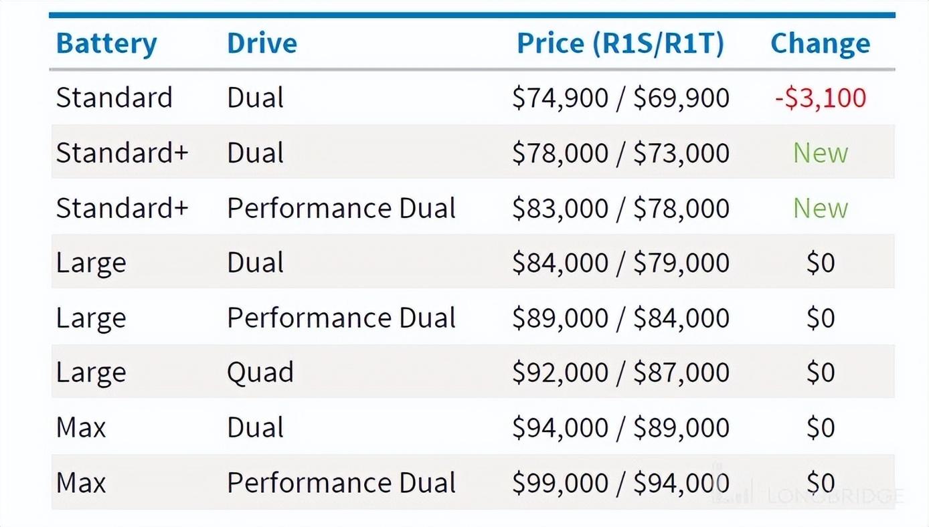
Task: Click the Battery column header
Action: [x=106, y=44]
